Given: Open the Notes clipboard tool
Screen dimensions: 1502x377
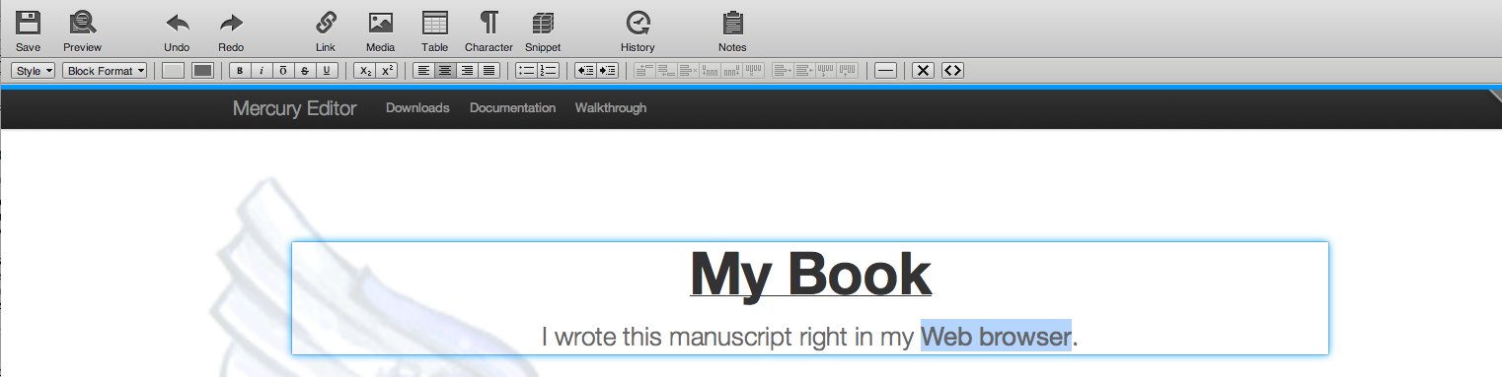Looking at the screenshot, I should point(732,23).
